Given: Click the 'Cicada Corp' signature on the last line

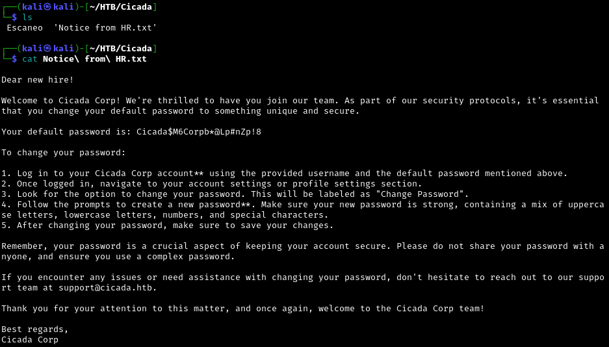Looking at the screenshot, I should coord(30,340).
